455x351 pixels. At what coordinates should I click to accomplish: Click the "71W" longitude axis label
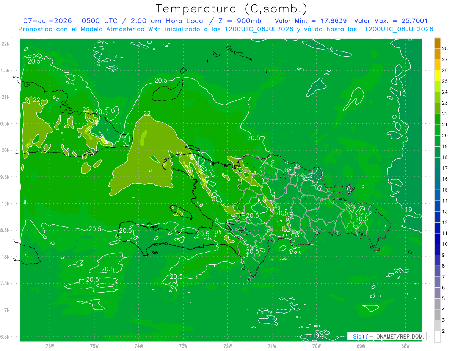tap(272, 346)
